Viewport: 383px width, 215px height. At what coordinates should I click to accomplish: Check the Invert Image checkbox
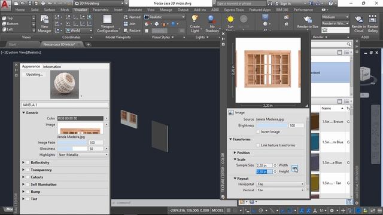pos(258,131)
